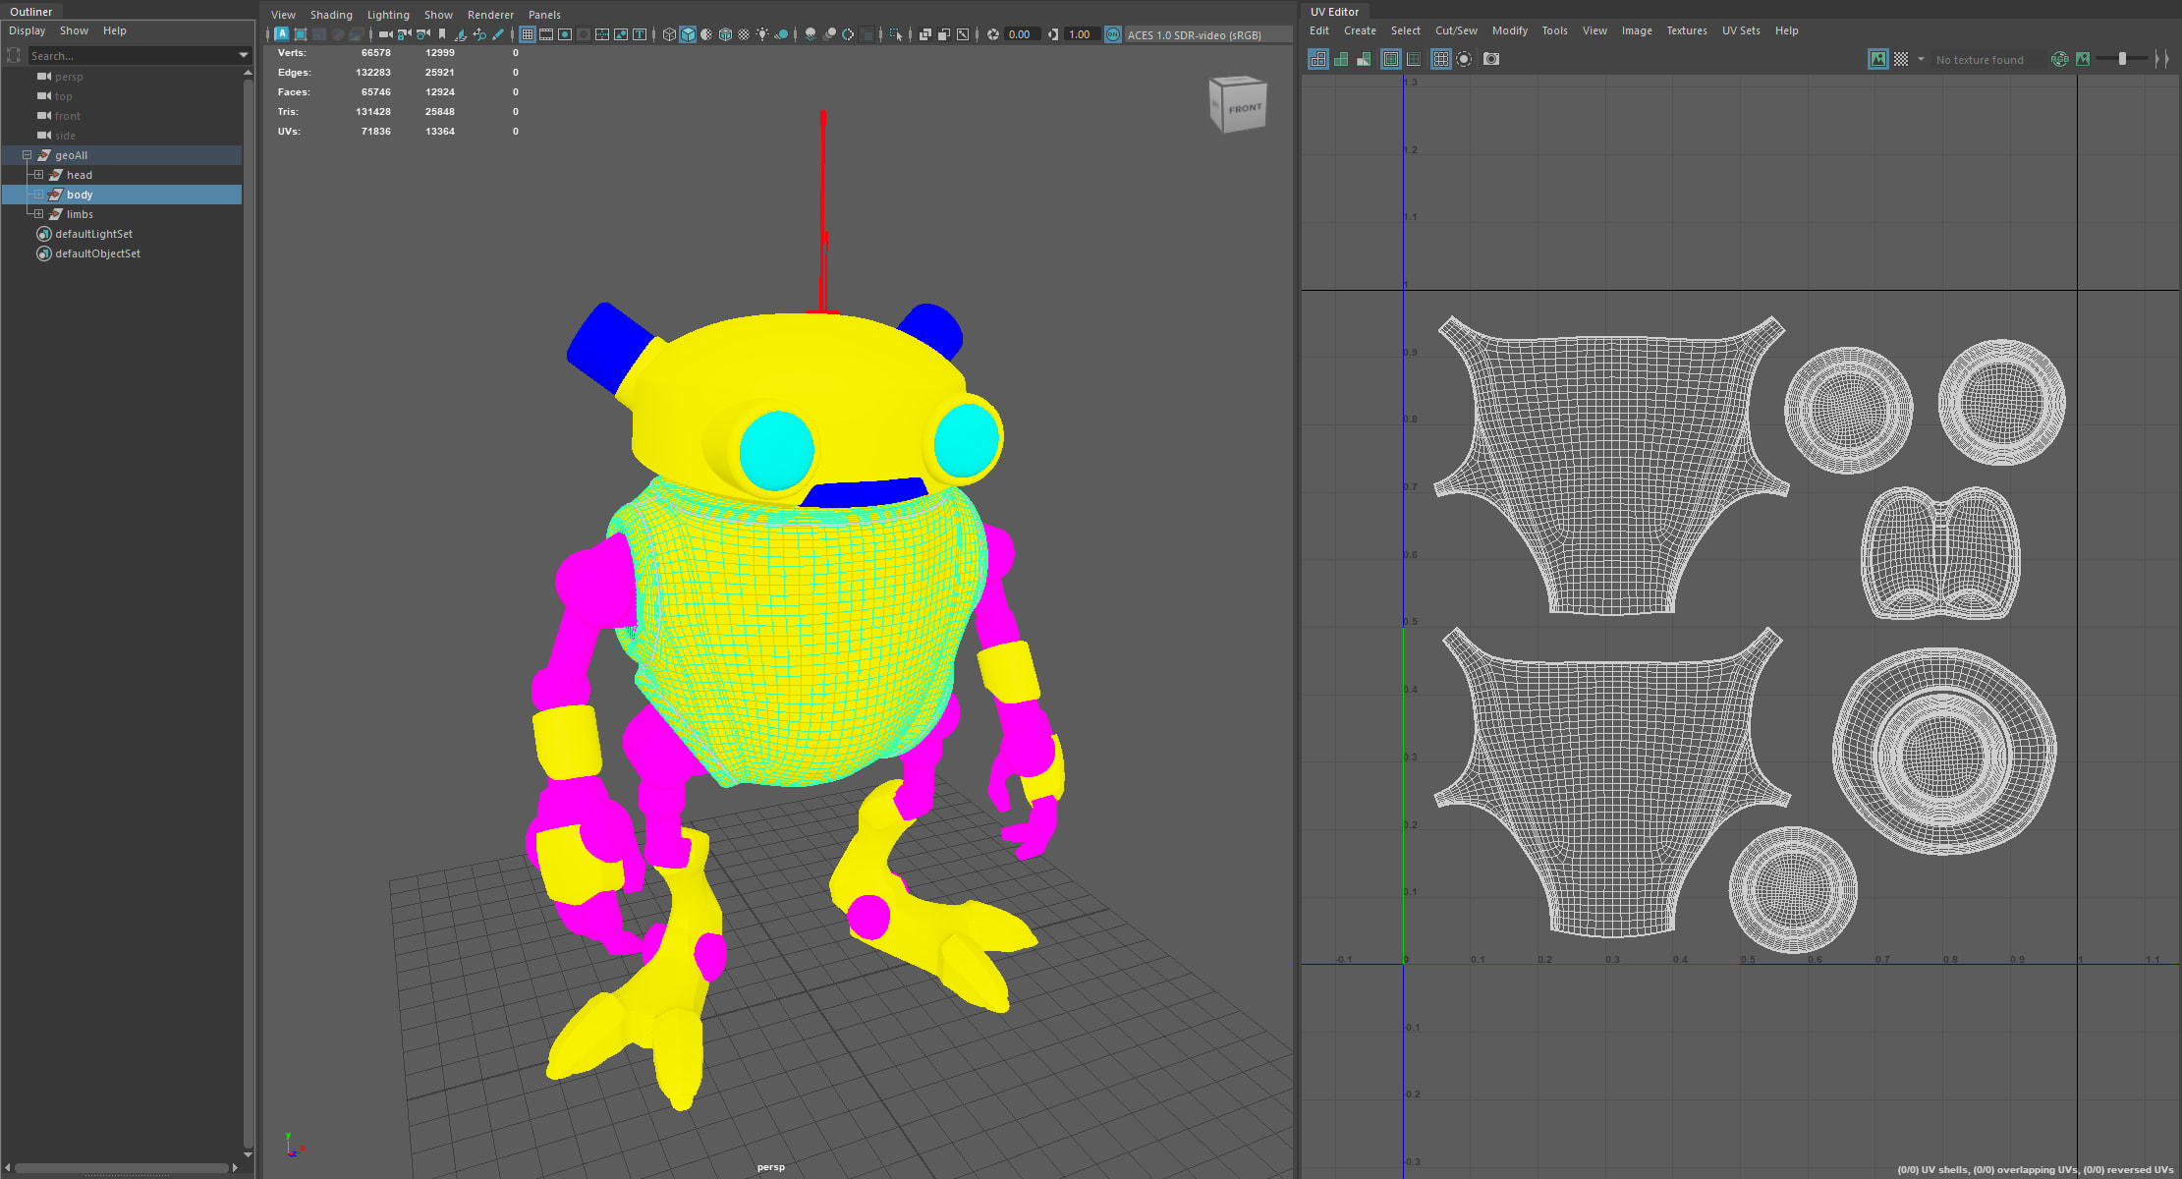Toggle color management ON button
The height and width of the screenshot is (1179, 2182).
[x=1112, y=34]
